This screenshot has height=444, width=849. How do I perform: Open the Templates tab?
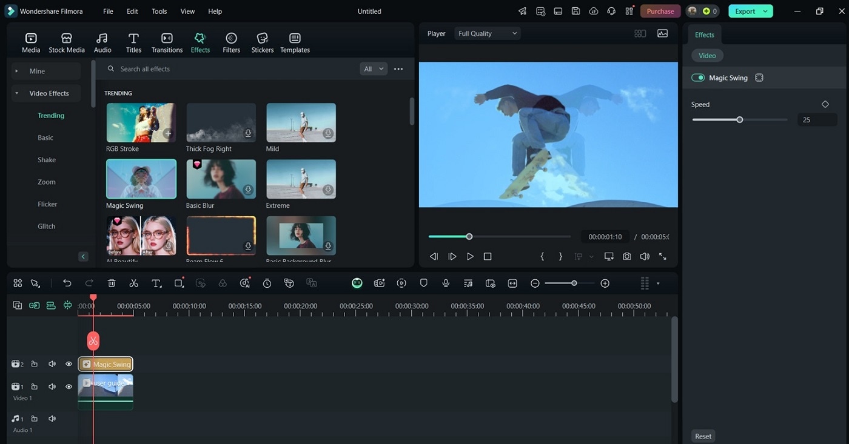click(295, 43)
